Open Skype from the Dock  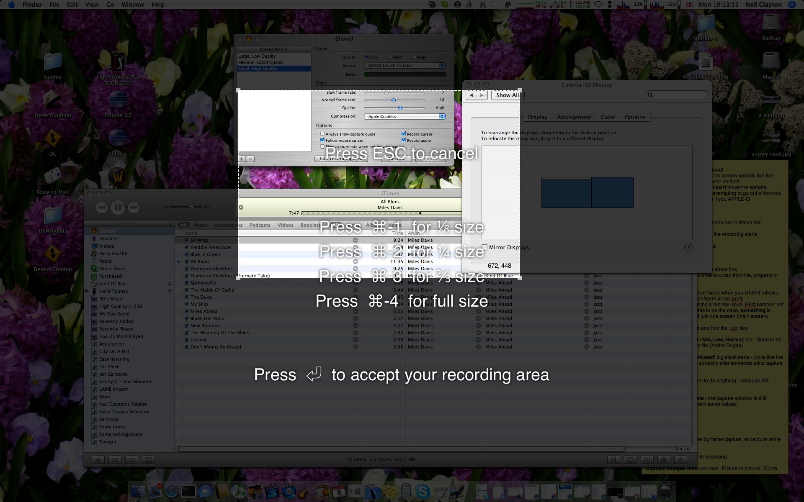click(x=422, y=491)
